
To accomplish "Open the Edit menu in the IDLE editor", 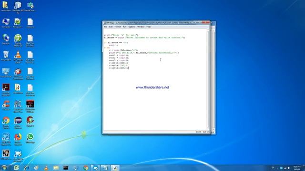I will pos(111,27).
